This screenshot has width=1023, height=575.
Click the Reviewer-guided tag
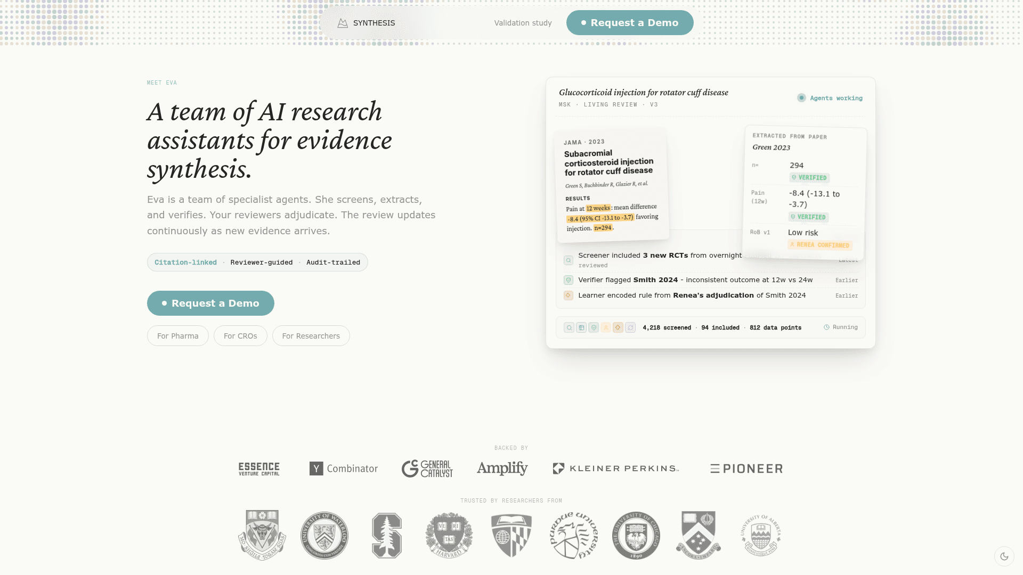(262, 262)
